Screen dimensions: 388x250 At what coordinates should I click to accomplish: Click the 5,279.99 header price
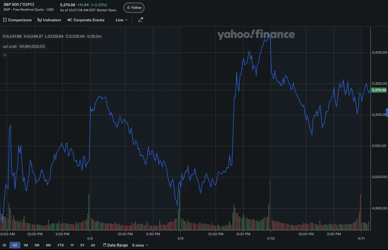point(68,5)
